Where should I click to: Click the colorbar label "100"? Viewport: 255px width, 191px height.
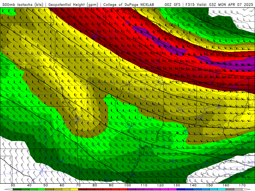(x=127, y=185)
